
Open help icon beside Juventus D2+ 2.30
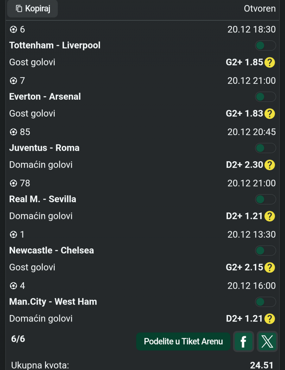(x=270, y=165)
